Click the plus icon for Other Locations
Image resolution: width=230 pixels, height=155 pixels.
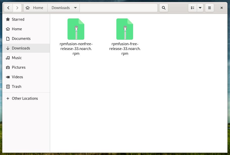click(8, 98)
